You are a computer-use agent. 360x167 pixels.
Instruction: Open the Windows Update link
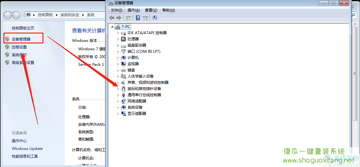(x=27, y=149)
